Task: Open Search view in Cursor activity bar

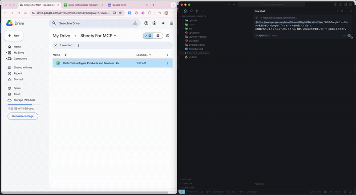Action: (x=191, y=11)
